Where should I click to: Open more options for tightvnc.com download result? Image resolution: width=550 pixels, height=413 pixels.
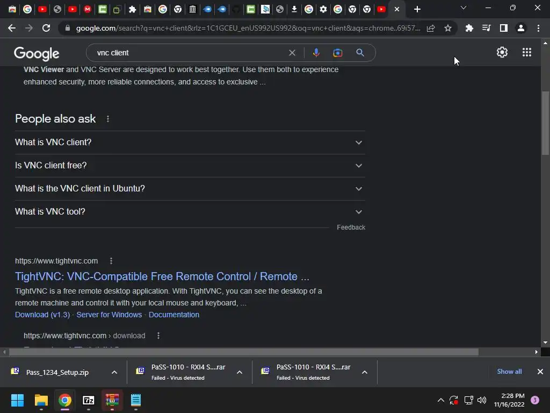pos(158,336)
